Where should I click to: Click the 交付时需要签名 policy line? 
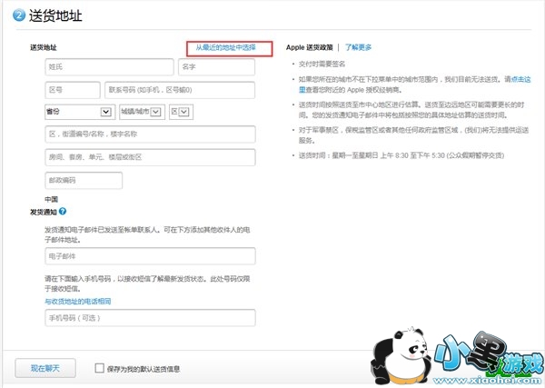[x=322, y=64]
